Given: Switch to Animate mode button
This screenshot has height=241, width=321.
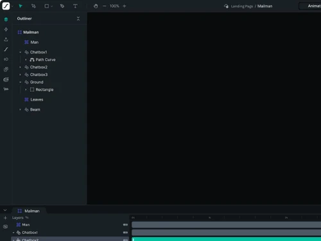Looking at the screenshot, I should click(310, 6).
